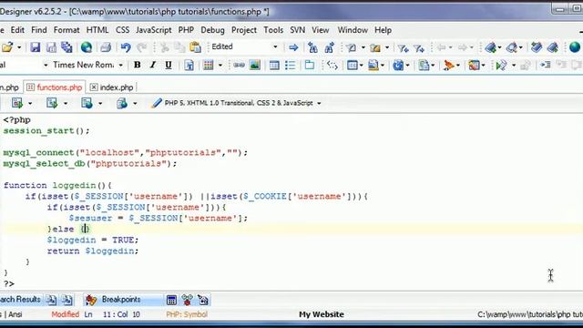Screen dimensions: 583x328
Task: Open the Debug menu
Action: pos(212,30)
